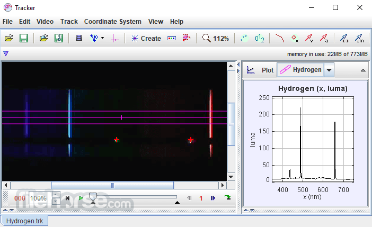
Task: Open the Edit menu
Action: (x=25, y=22)
